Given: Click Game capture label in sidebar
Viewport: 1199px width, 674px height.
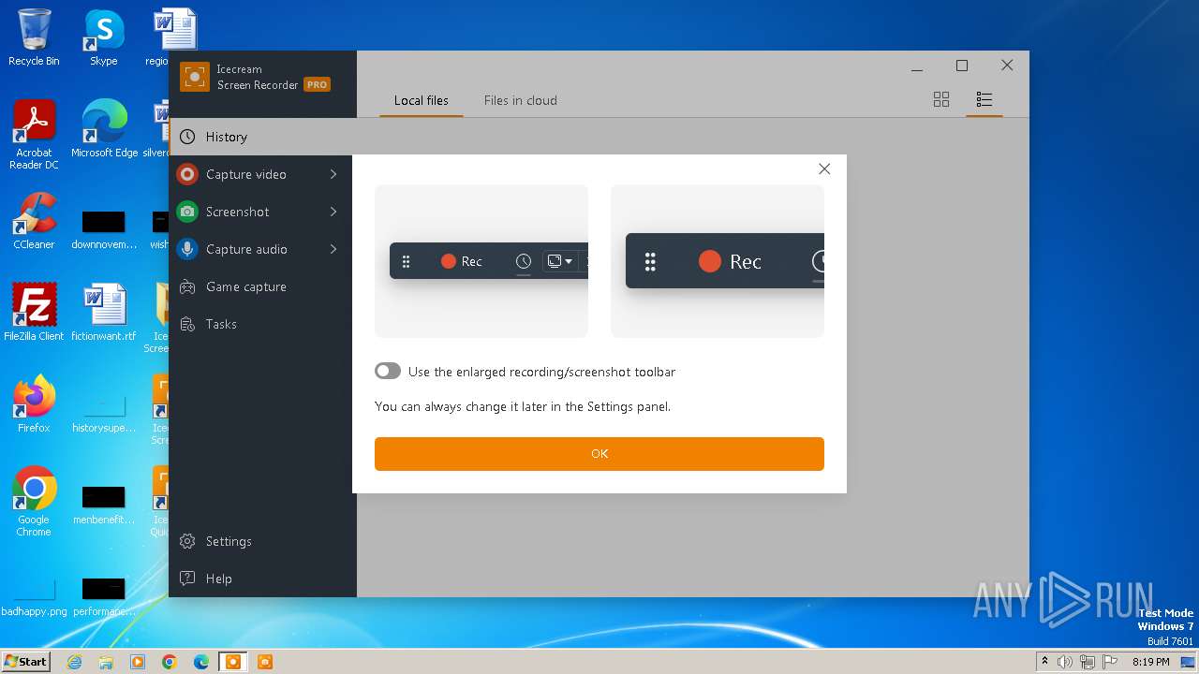Looking at the screenshot, I should [x=246, y=286].
